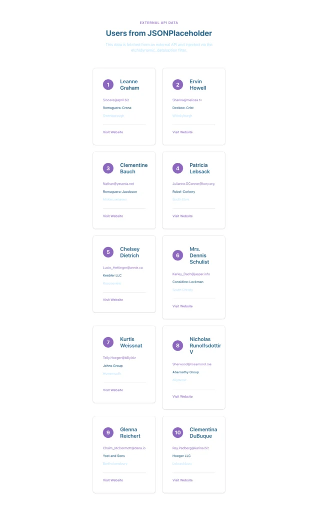Open Visit Website link for Ervin Howell

point(182,132)
